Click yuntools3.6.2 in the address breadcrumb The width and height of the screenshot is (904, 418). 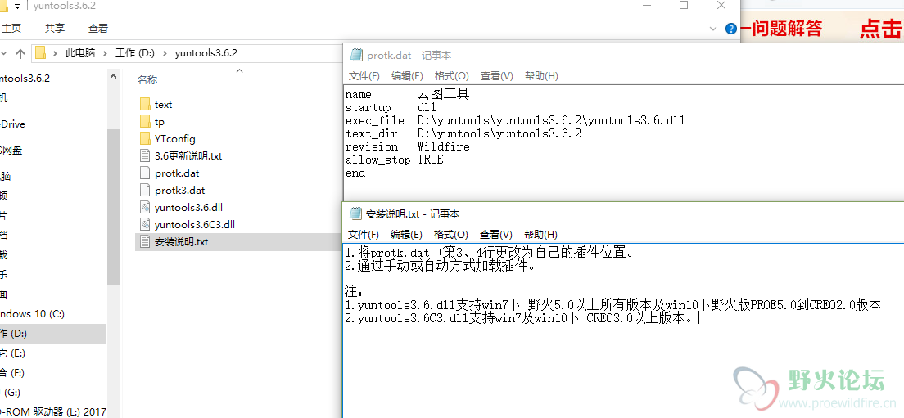(x=206, y=53)
